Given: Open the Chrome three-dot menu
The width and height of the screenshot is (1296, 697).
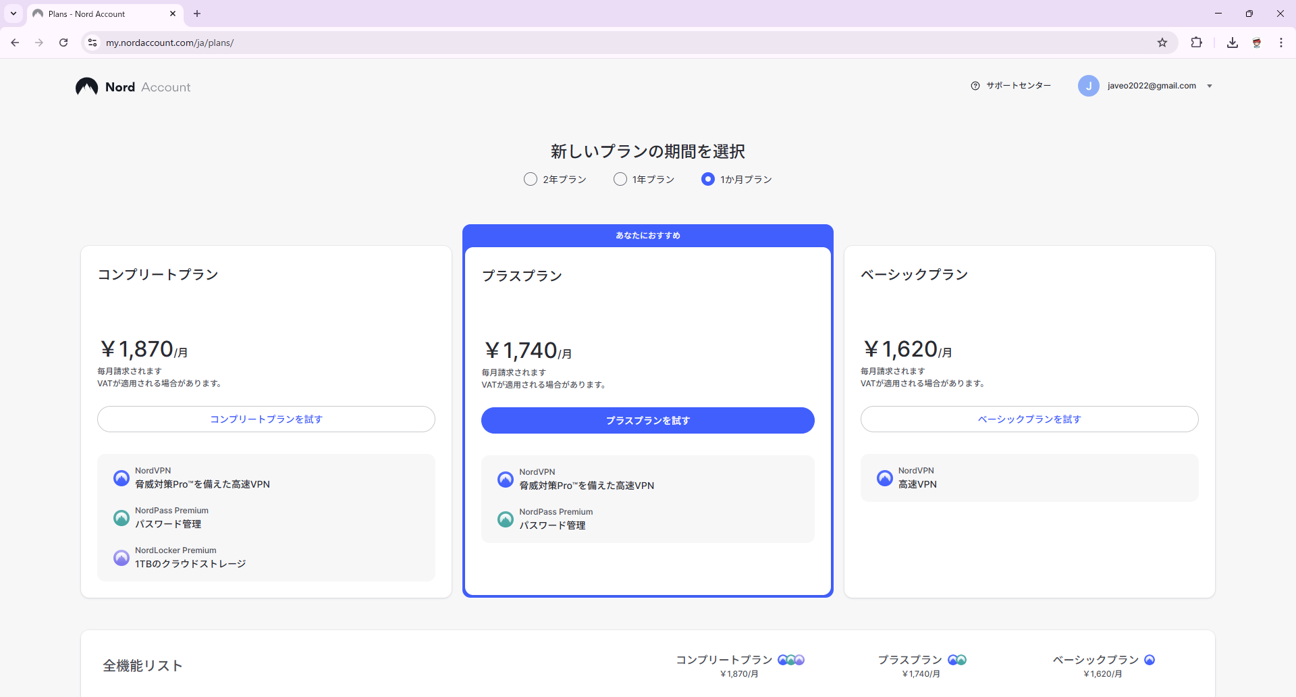Looking at the screenshot, I should pyautogui.click(x=1280, y=43).
